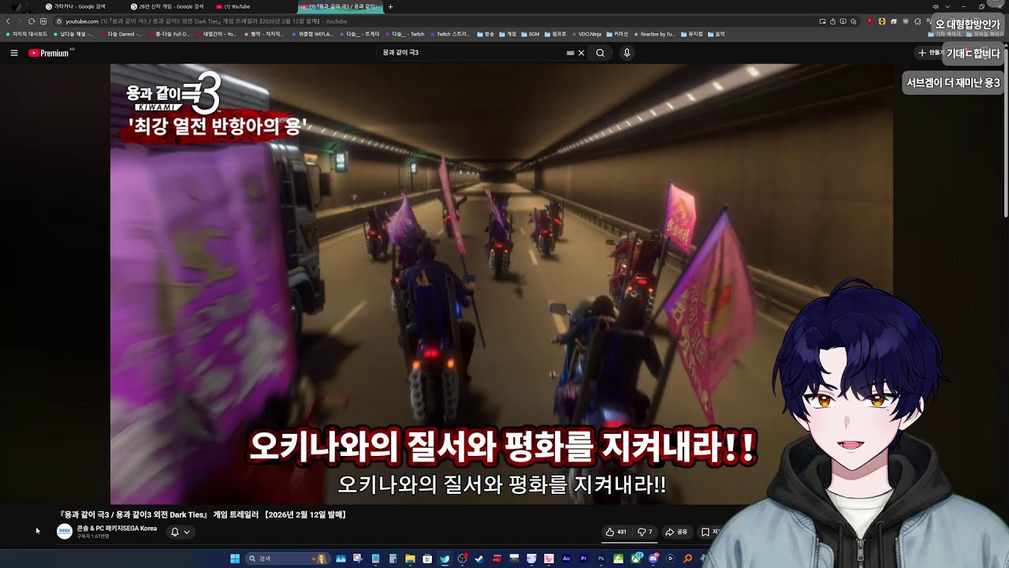The image size is (1009, 568).
Task: Go back with browser back arrow
Action: [x=8, y=21]
